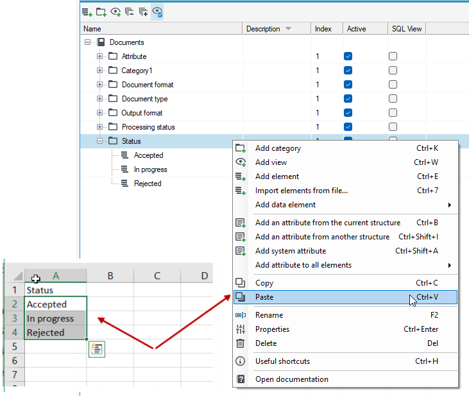Image resolution: width=469 pixels, height=396 pixels.
Task: Expand the Attribute category node
Action: [99, 56]
